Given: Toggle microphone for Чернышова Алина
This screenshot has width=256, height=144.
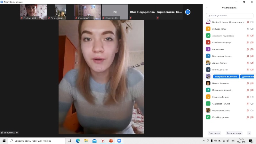Looking at the screenshot, I should click(248, 110).
